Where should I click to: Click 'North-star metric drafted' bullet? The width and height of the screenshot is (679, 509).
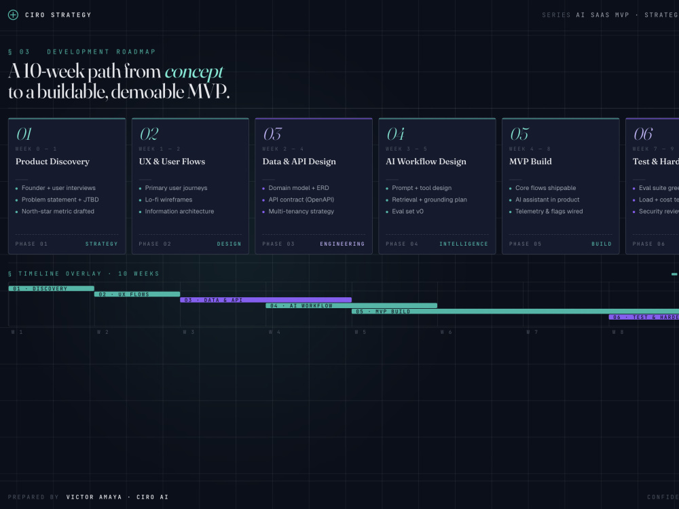coord(58,211)
